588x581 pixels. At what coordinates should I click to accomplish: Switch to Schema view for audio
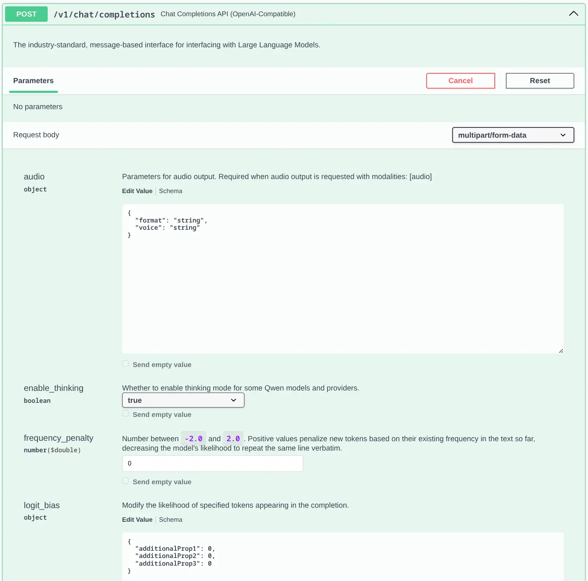pos(170,191)
